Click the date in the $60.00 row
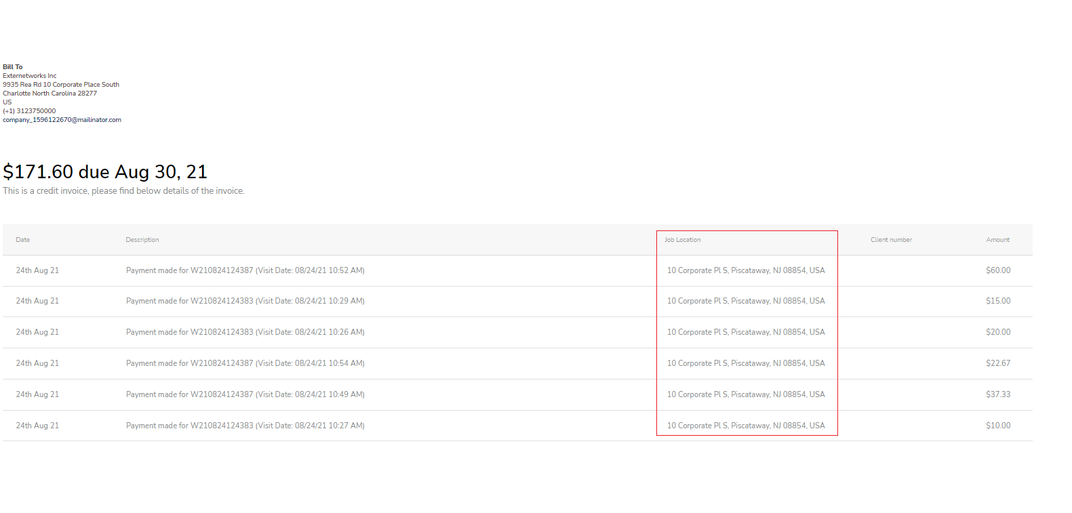This screenshot has height=513, width=1072. pos(37,270)
